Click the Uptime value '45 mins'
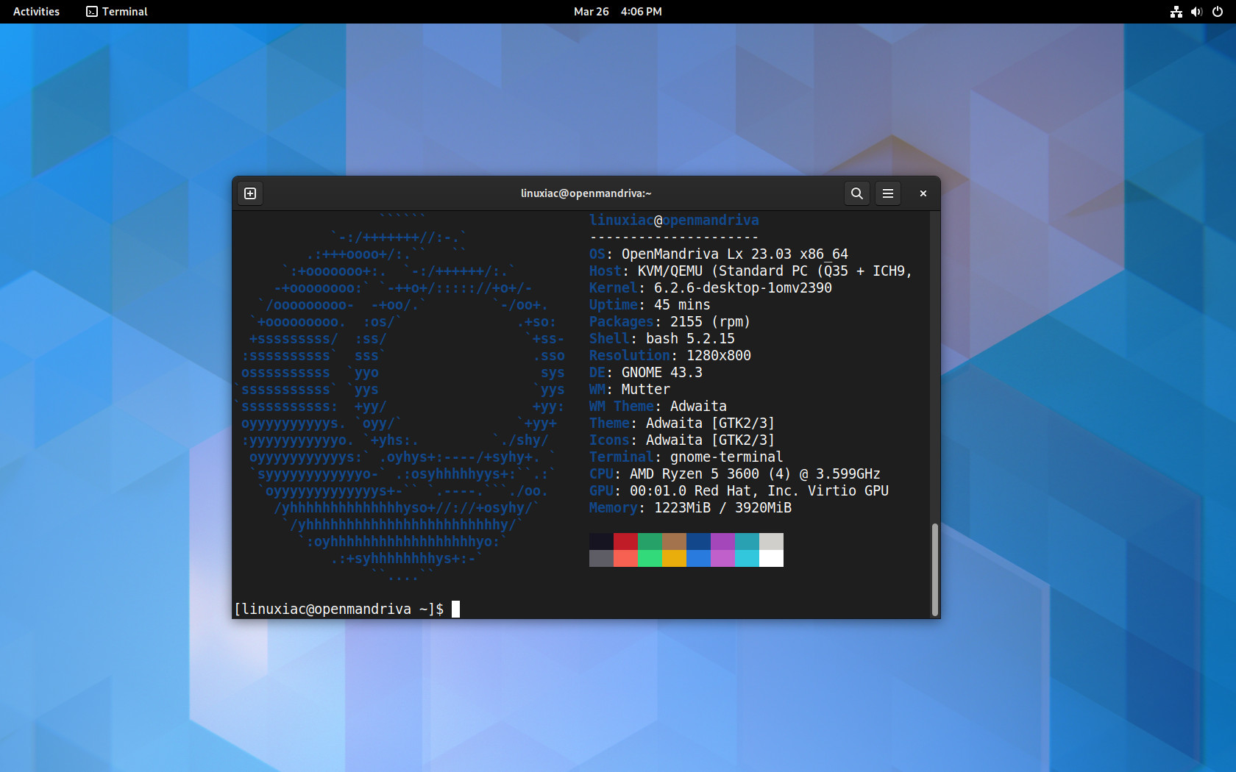Image resolution: width=1236 pixels, height=772 pixels. click(x=682, y=305)
